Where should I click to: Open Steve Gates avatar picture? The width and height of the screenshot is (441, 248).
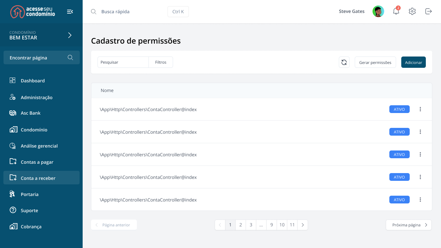click(x=378, y=11)
